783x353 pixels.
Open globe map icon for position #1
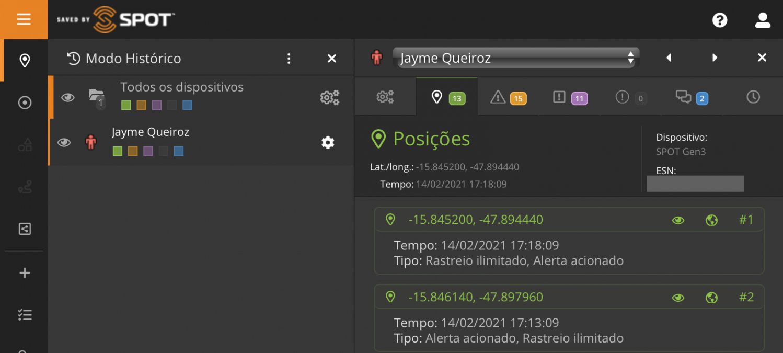[x=711, y=220]
